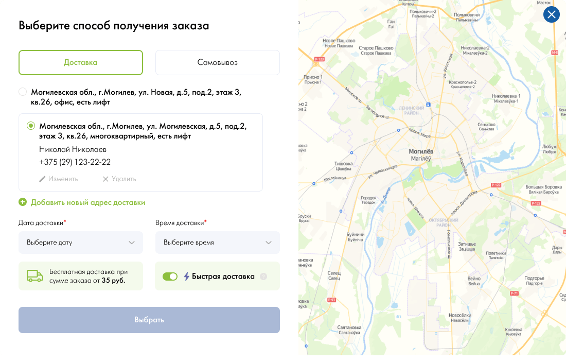Select the ул. Новая address radio button
566x363 pixels.
tap(23, 92)
